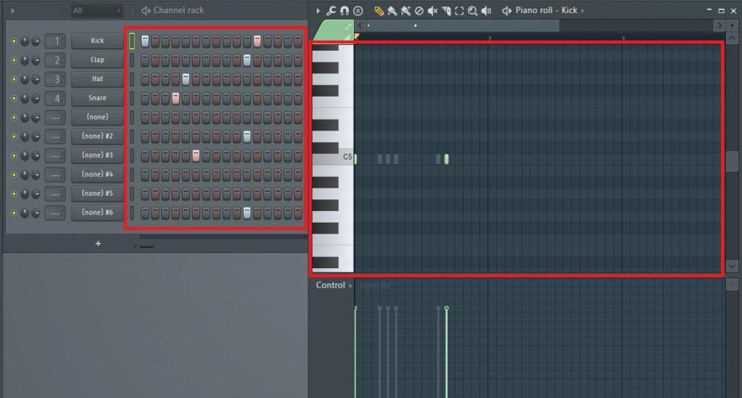Image resolution: width=742 pixels, height=398 pixels.
Task: Click the Channel rack horizontal scrollbar handle
Action: [147, 246]
